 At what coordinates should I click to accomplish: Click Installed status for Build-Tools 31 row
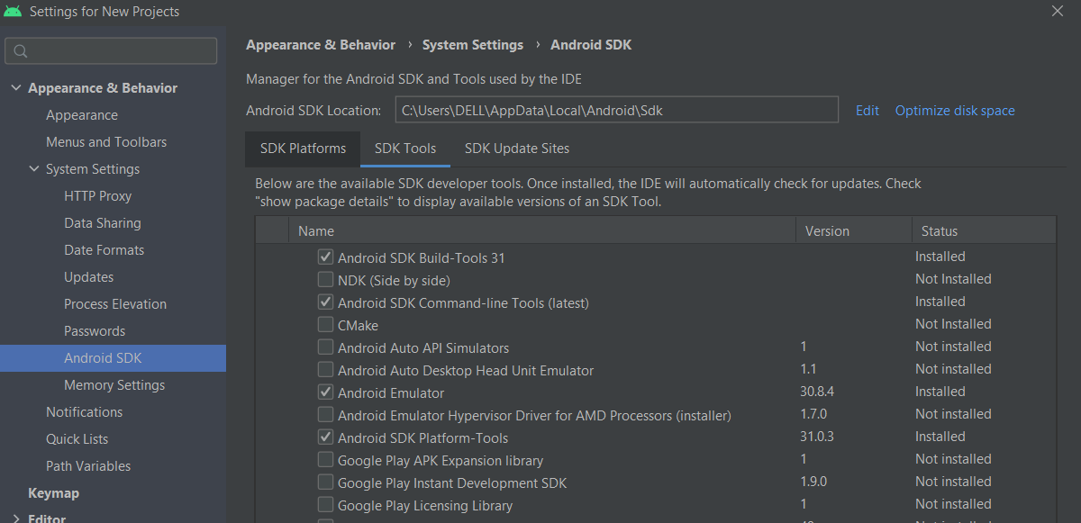[940, 257]
